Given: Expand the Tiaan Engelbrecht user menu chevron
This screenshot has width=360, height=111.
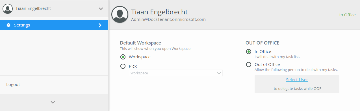Looking at the screenshot, I should 101,8.
